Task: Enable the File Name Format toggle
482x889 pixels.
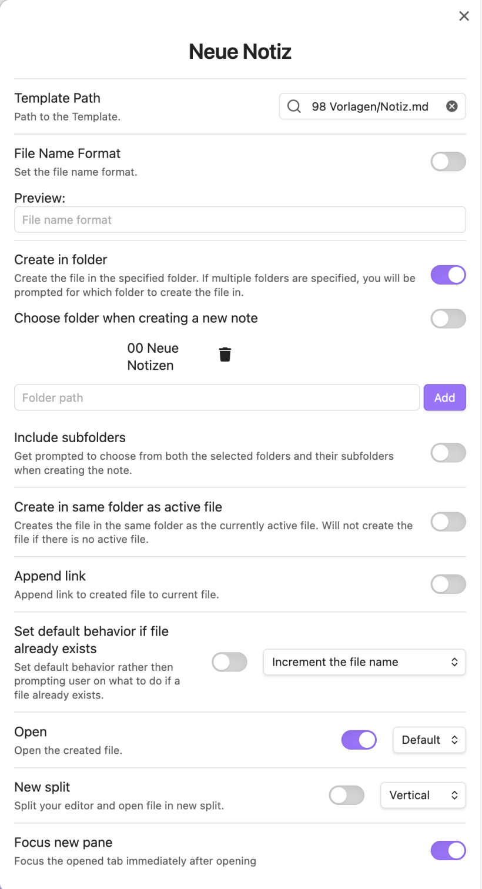Action: point(448,161)
